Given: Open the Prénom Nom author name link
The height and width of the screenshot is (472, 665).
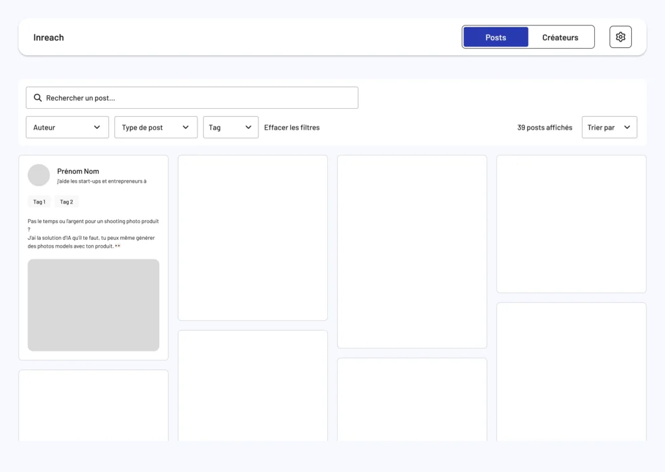Looking at the screenshot, I should (78, 171).
